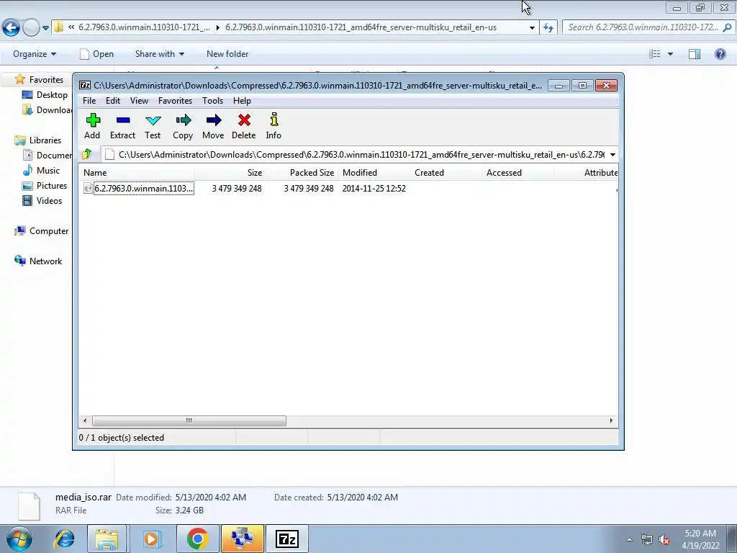Open the 7-Zip Edit menu

(x=113, y=101)
